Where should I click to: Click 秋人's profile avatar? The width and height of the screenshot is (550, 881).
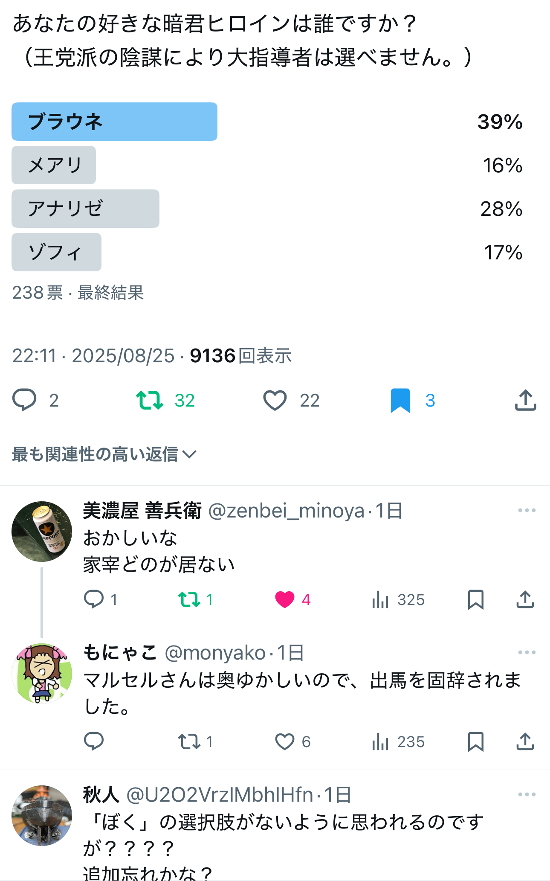(x=42, y=815)
